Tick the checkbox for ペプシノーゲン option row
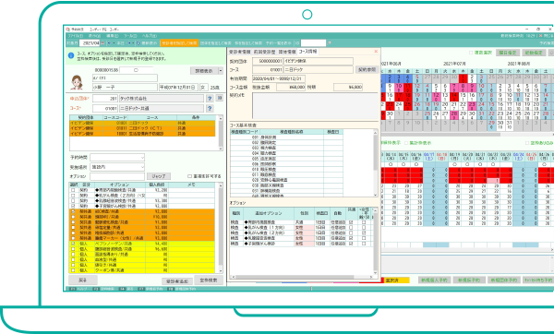The width and height of the screenshot is (554, 334). (73, 244)
